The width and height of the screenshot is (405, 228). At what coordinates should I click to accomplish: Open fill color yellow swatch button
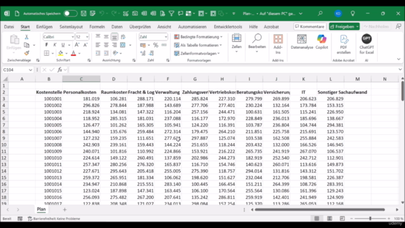(x=61, y=53)
